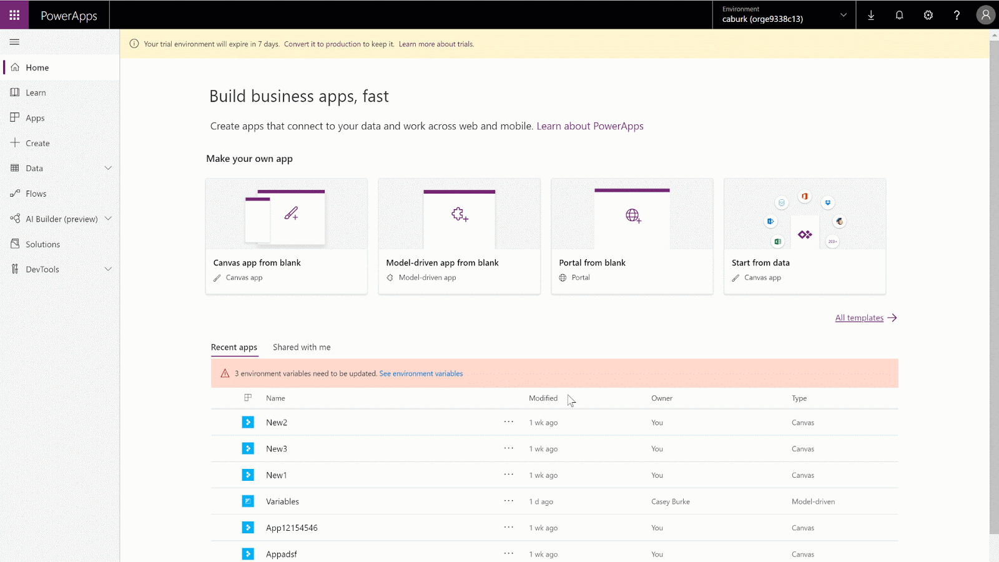Viewport: 999px width, 562px height.
Task: Select Portal from blank card
Action: pos(632,236)
